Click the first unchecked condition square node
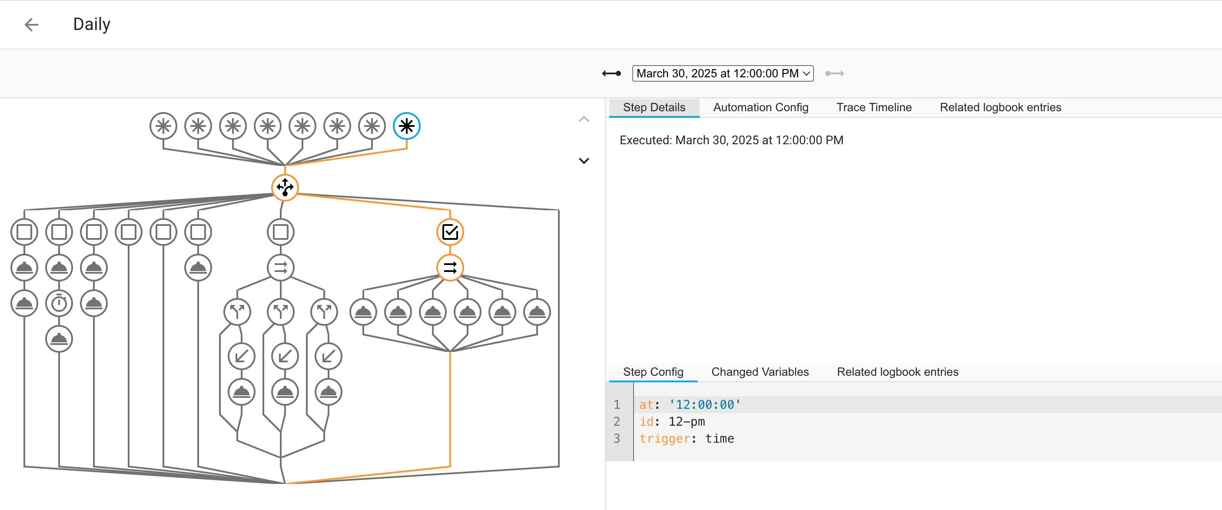The height and width of the screenshot is (510, 1222). (x=24, y=232)
